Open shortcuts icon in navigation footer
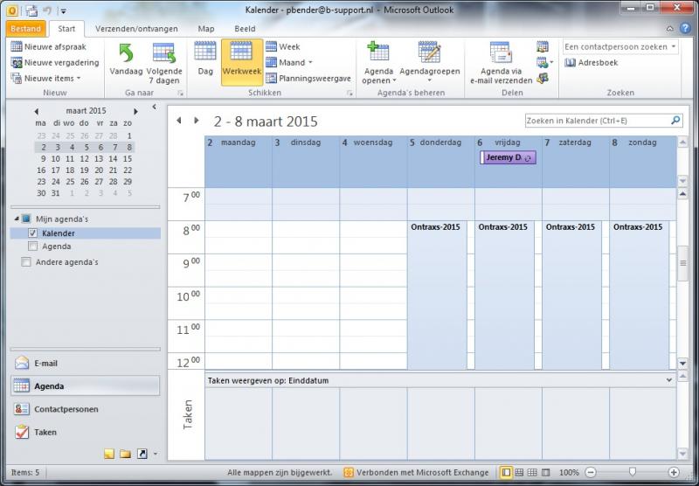 (x=142, y=454)
